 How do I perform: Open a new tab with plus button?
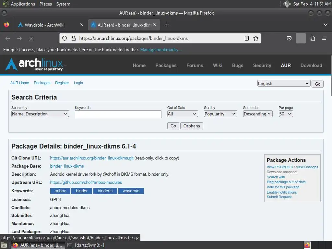pyautogui.click(x=167, y=25)
